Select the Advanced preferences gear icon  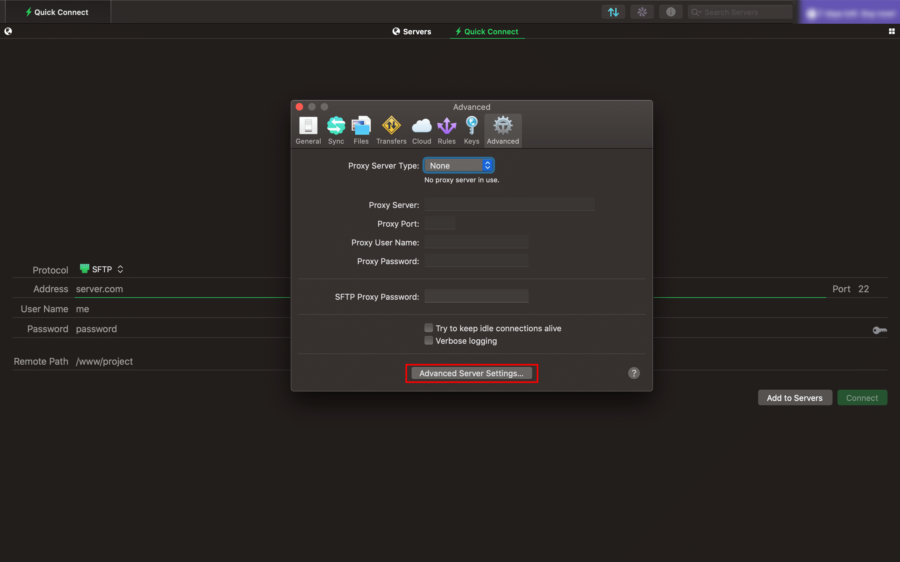pyautogui.click(x=503, y=126)
